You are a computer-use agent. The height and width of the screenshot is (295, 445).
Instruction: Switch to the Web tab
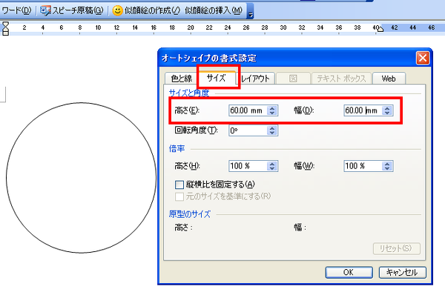[x=389, y=79]
